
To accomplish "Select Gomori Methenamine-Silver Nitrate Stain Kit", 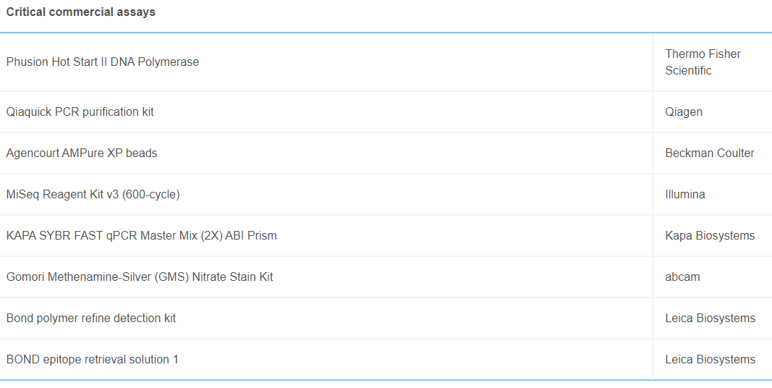I will (x=140, y=277).
